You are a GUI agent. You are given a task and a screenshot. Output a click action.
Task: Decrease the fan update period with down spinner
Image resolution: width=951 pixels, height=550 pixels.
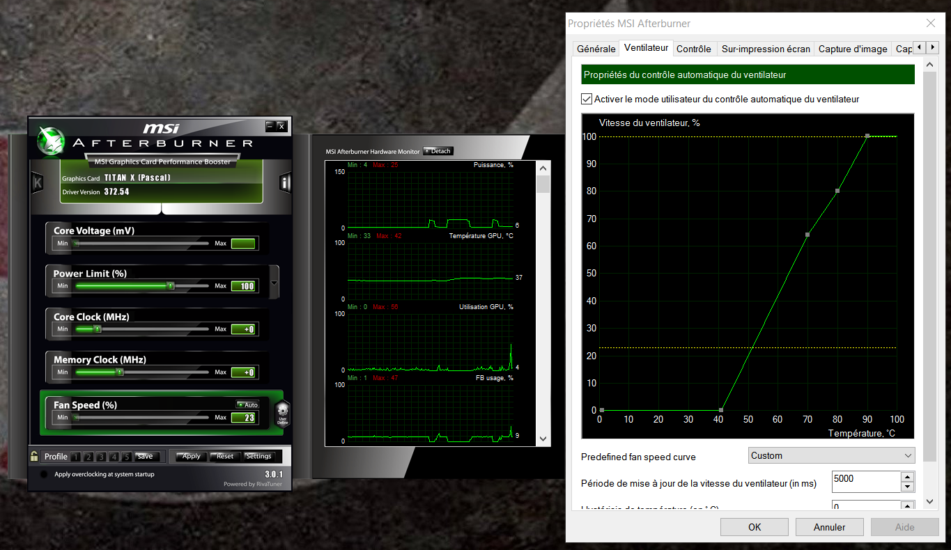pos(907,487)
